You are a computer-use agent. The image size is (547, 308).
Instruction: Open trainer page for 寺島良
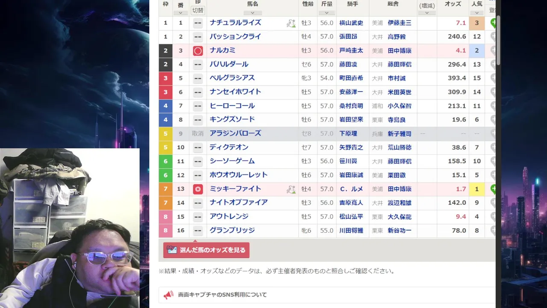coord(397,120)
